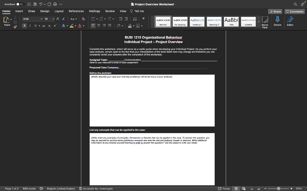Open the text effects icon (outlined A)
The width and height of the screenshot is (307, 191).
coord(64,26)
